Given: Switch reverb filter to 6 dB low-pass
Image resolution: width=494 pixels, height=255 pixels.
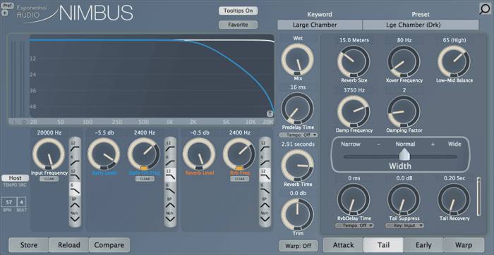Looking at the screenshot, I should 265,189.
